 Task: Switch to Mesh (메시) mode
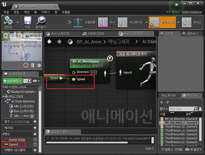tap(106, 22)
